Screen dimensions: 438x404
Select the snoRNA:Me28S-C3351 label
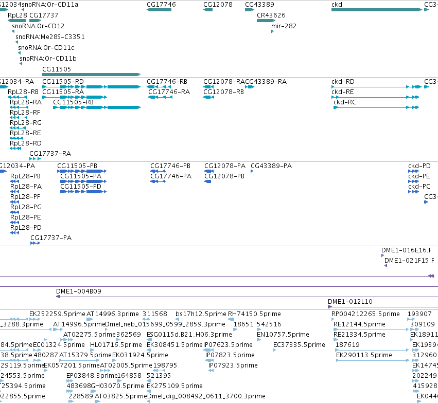pos(50,37)
